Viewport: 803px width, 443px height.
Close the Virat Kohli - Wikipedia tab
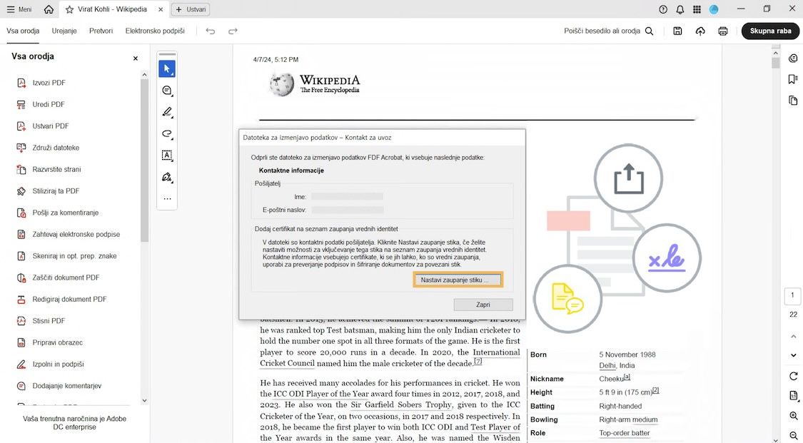coord(161,9)
